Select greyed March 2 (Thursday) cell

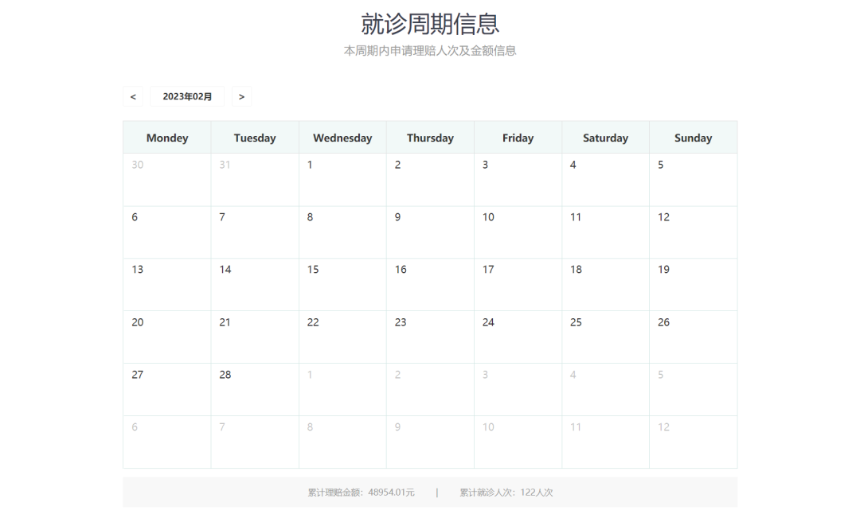[x=431, y=390]
